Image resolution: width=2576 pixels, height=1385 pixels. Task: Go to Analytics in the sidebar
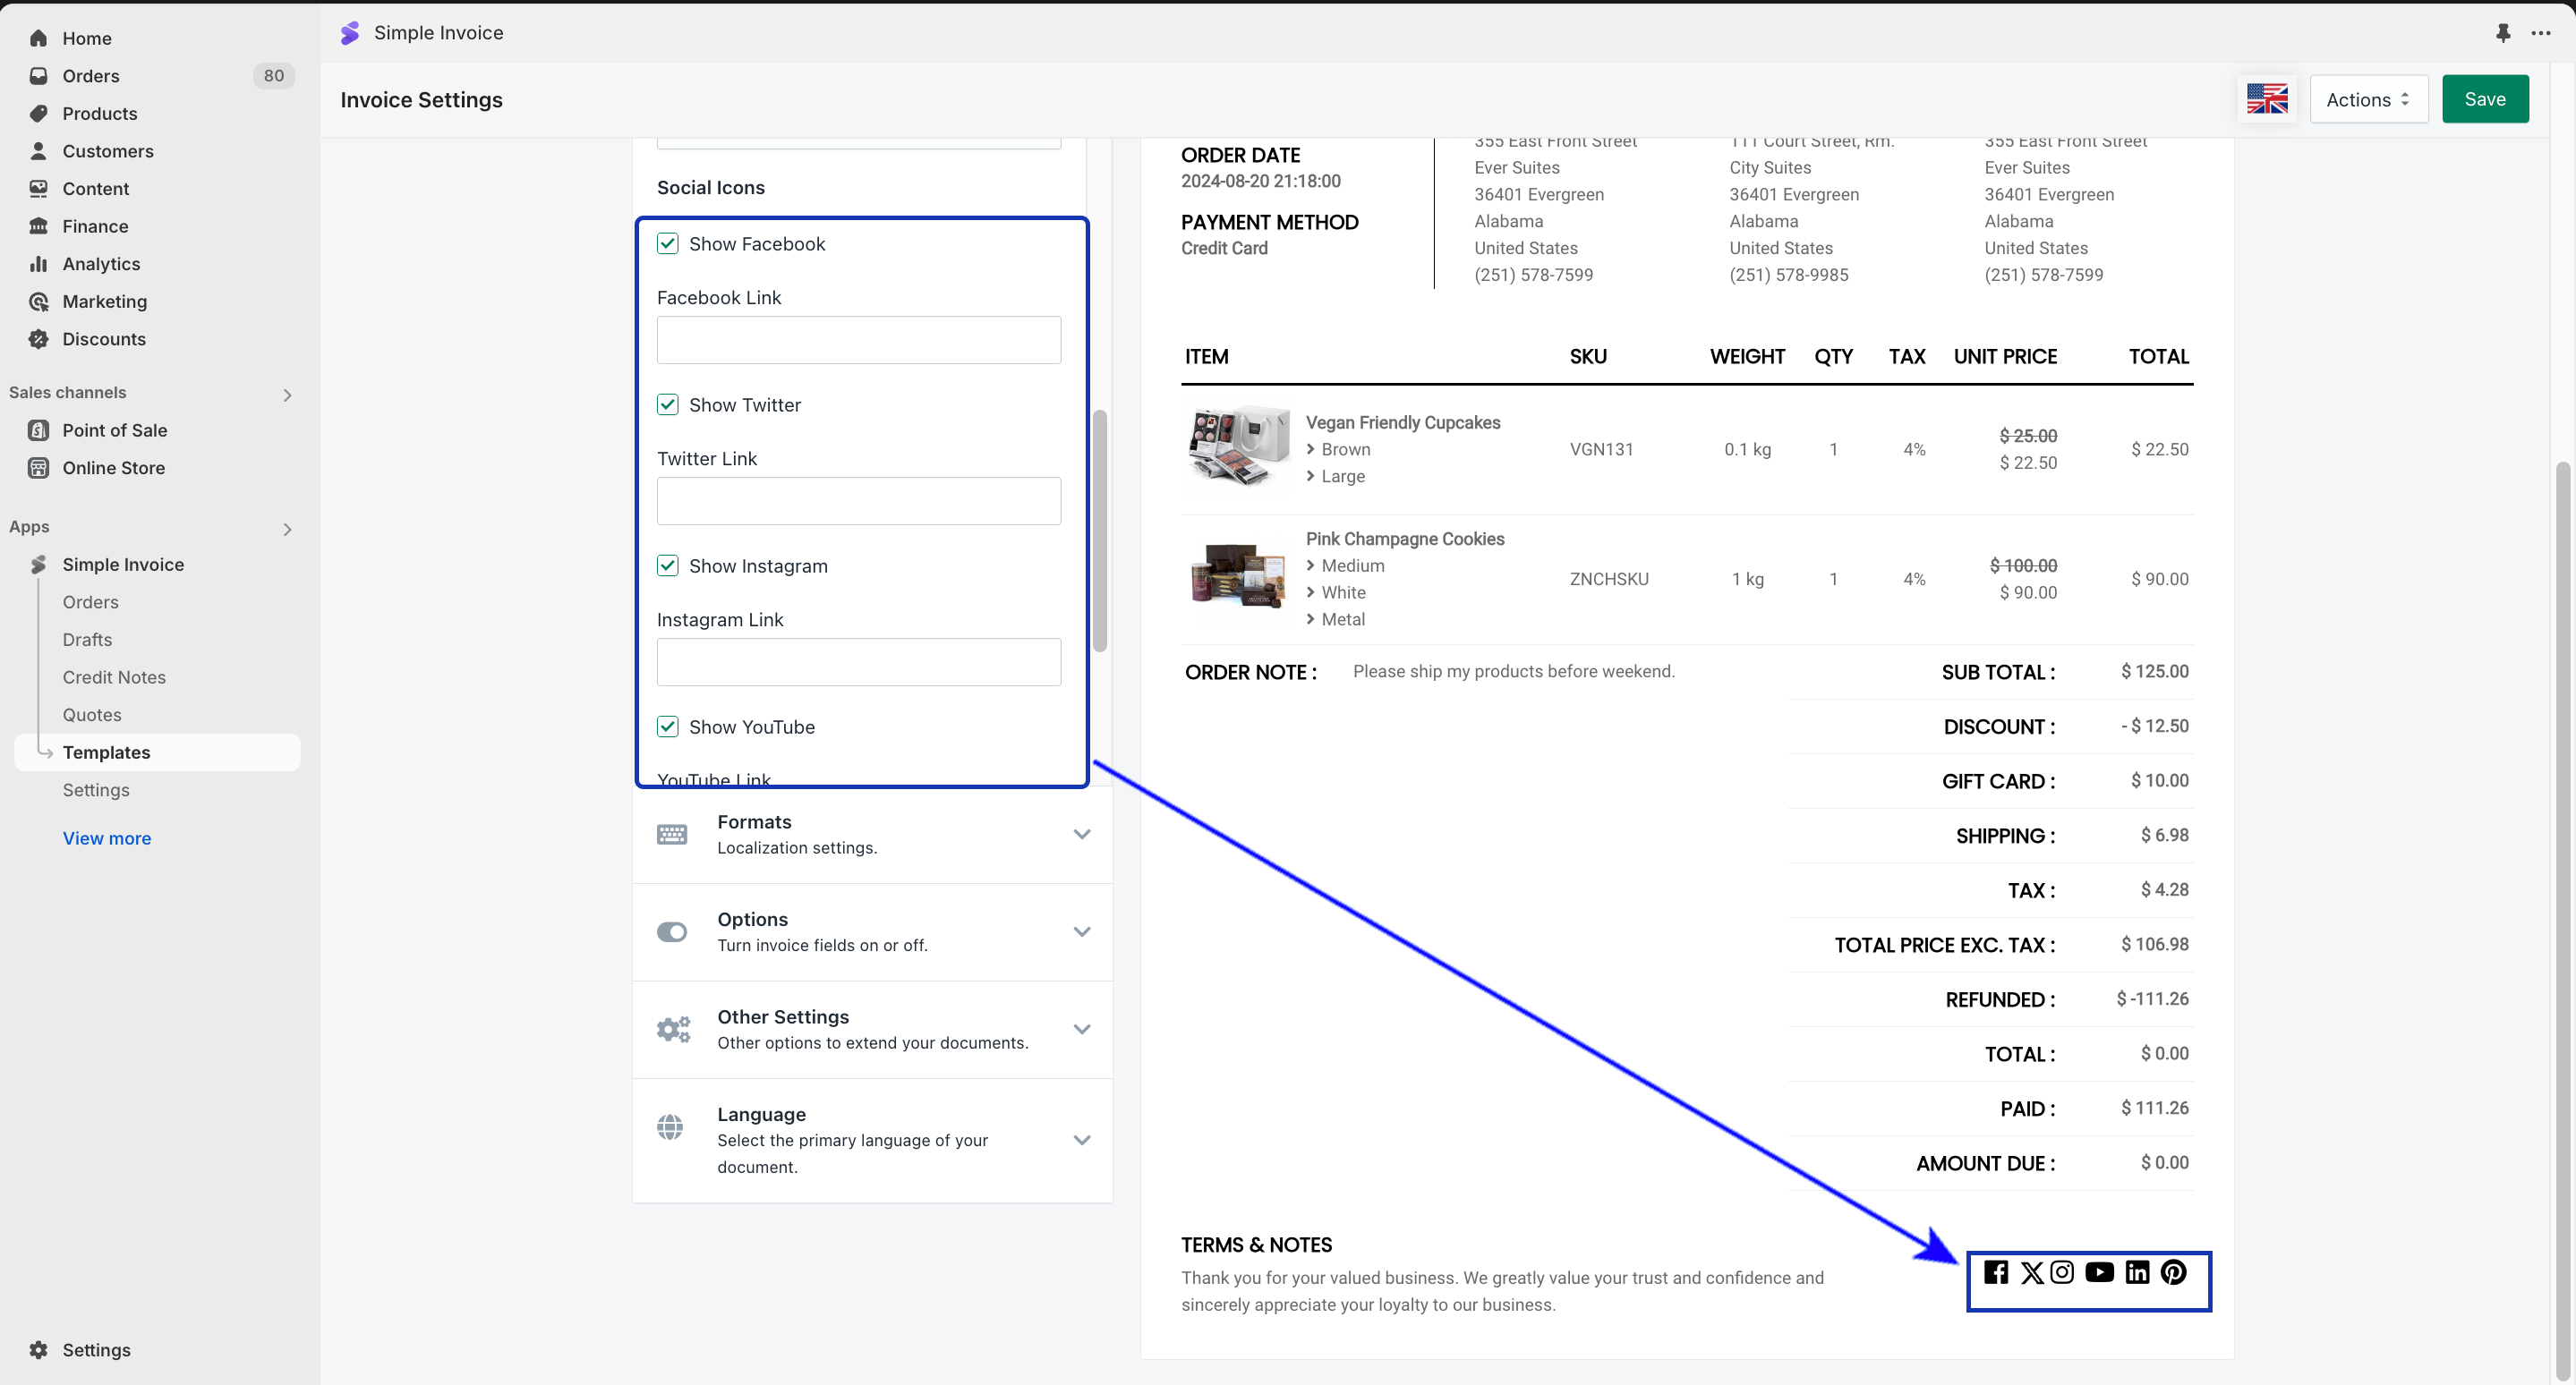pyautogui.click(x=101, y=264)
